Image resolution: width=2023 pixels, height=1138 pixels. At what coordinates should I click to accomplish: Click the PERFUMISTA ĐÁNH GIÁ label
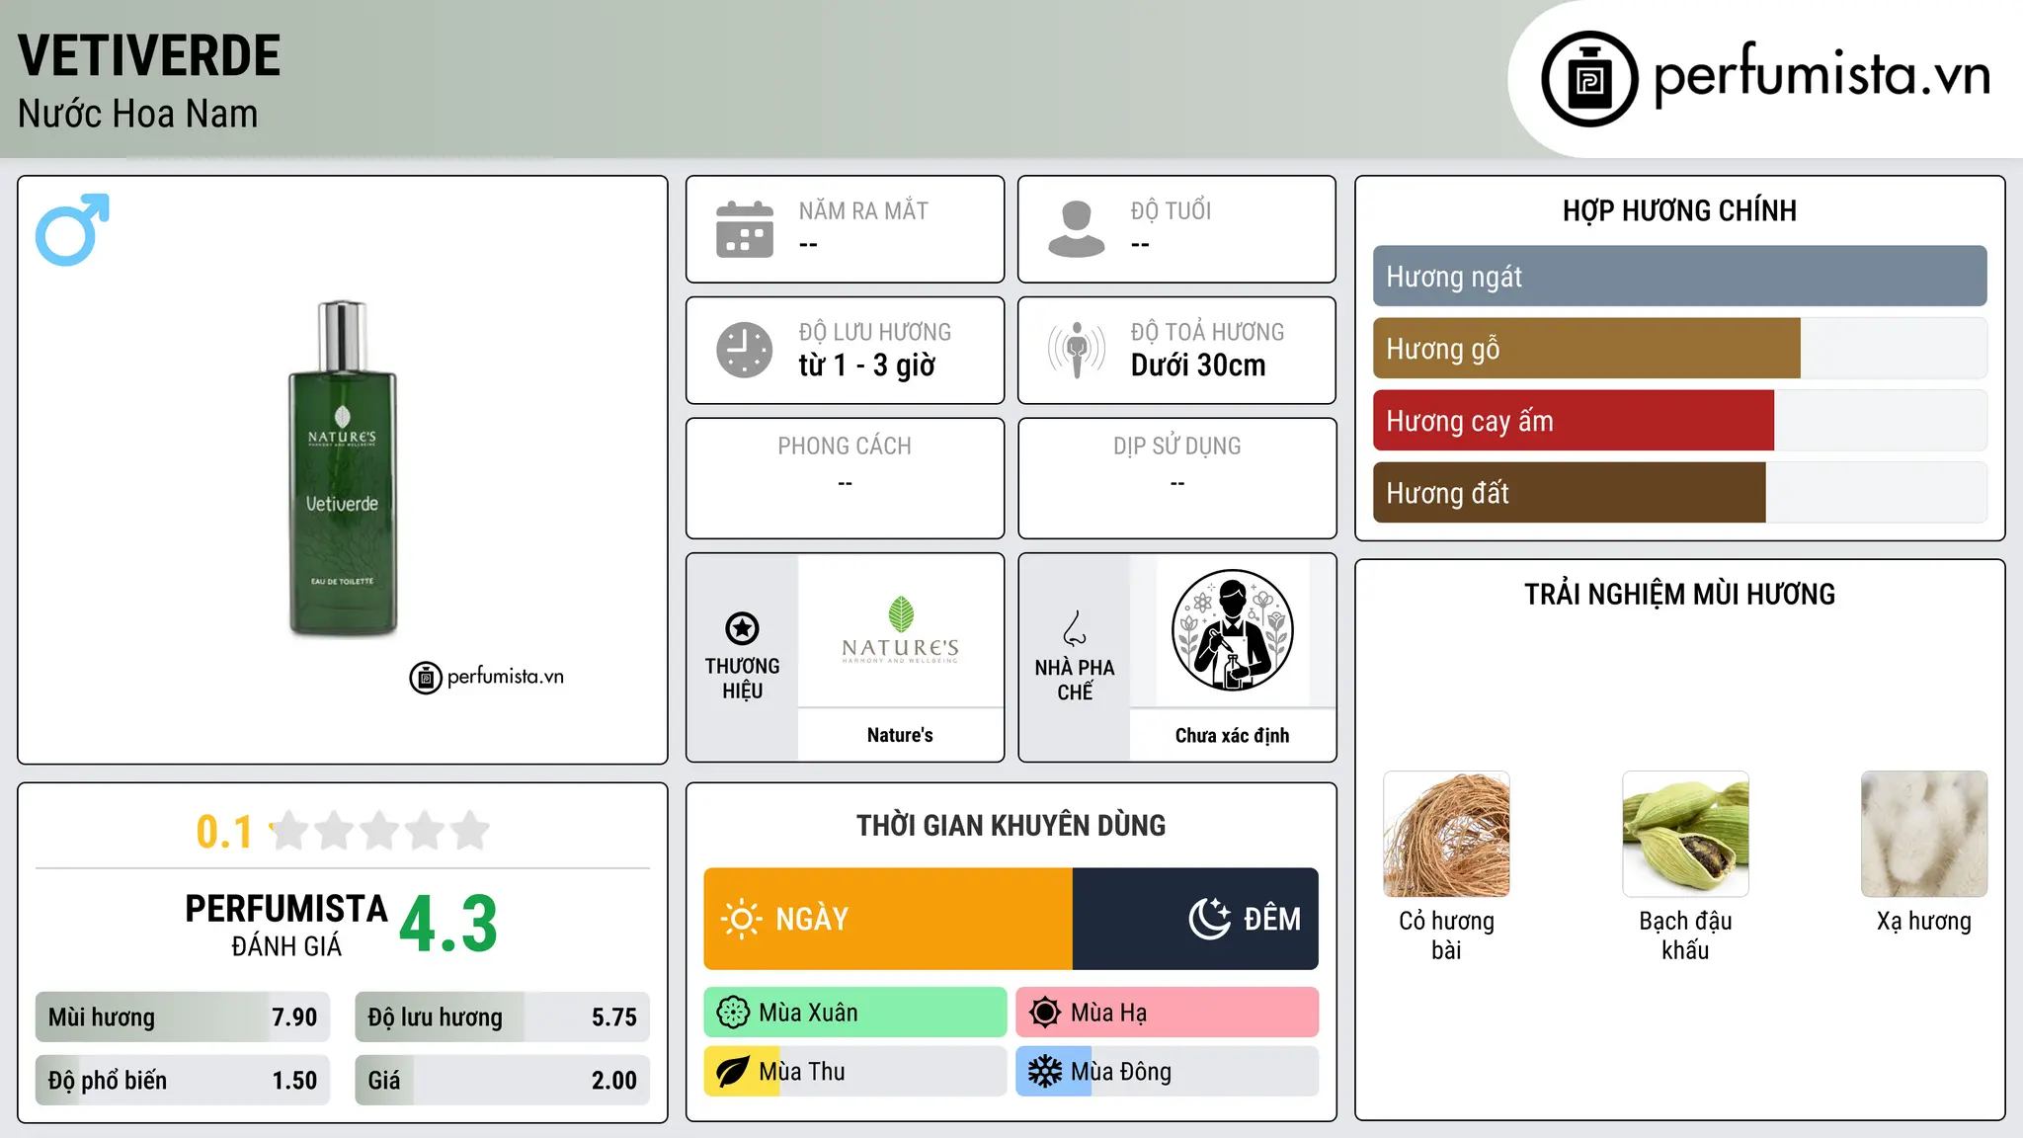pyautogui.click(x=286, y=925)
